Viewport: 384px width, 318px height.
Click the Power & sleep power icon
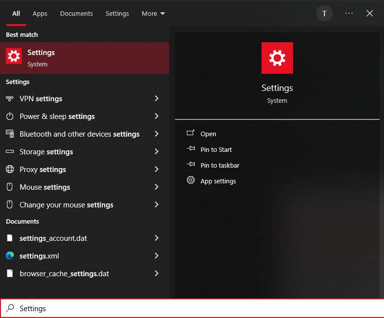pos(10,116)
